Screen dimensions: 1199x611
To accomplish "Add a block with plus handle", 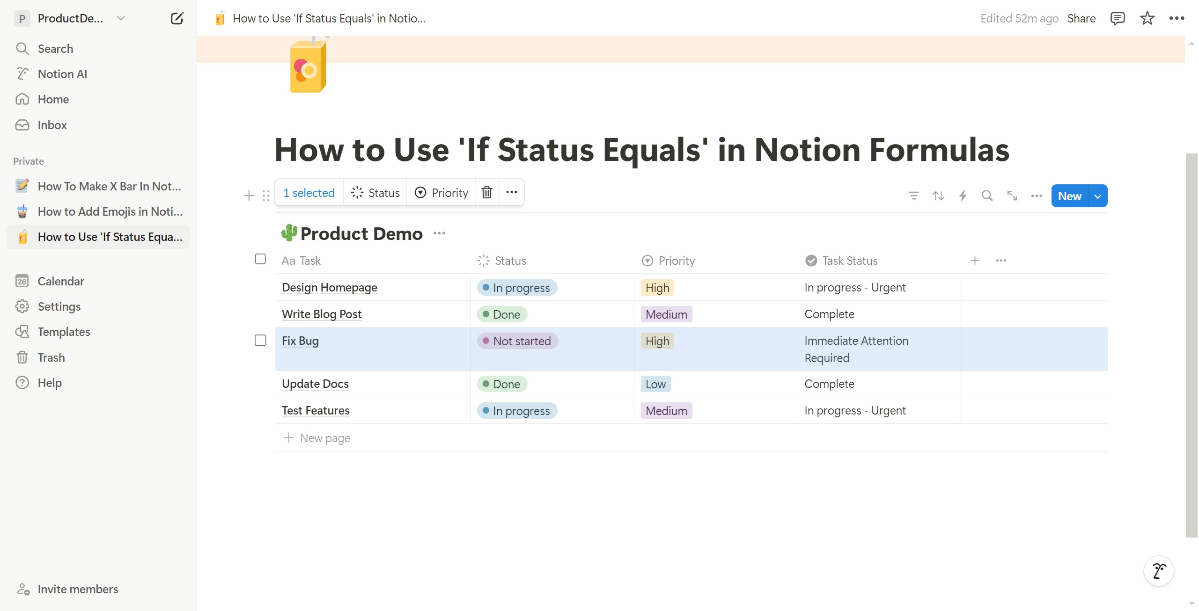I will coord(249,196).
